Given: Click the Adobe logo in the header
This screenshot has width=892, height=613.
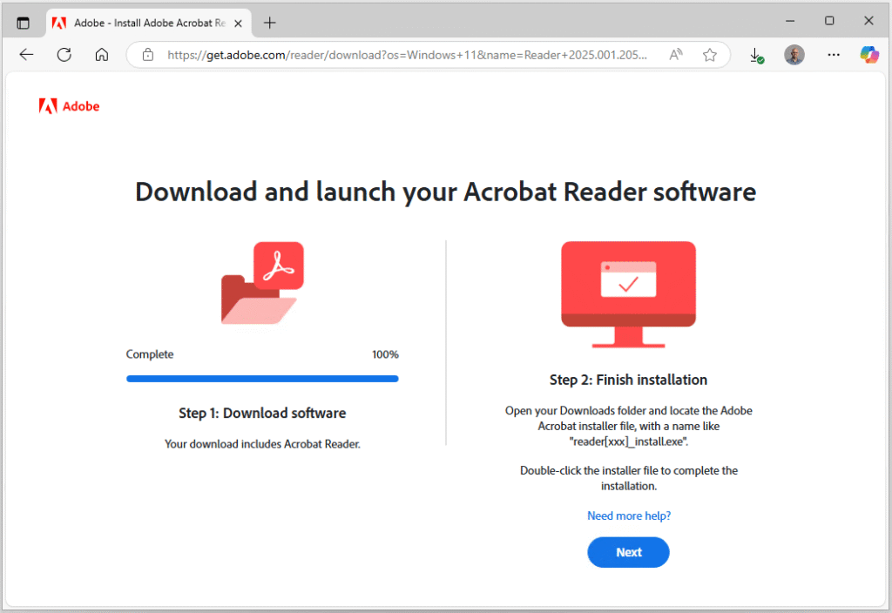Looking at the screenshot, I should click(x=70, y=106).
